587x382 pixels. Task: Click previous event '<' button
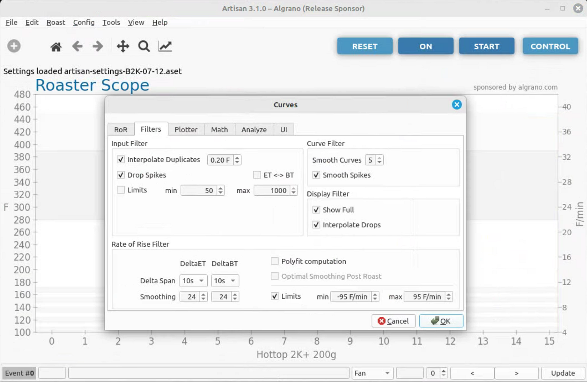pyautogui.click(x=472, y=373)
